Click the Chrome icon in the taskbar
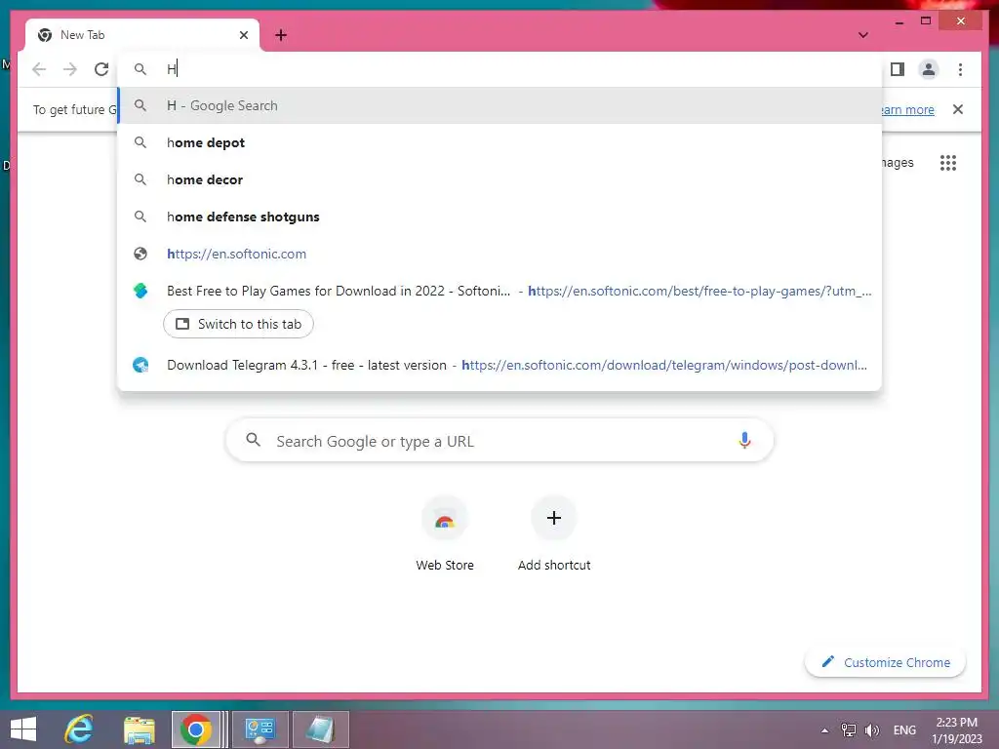The width and height of the screenshot is (999, 749). (x=196, y=729)
